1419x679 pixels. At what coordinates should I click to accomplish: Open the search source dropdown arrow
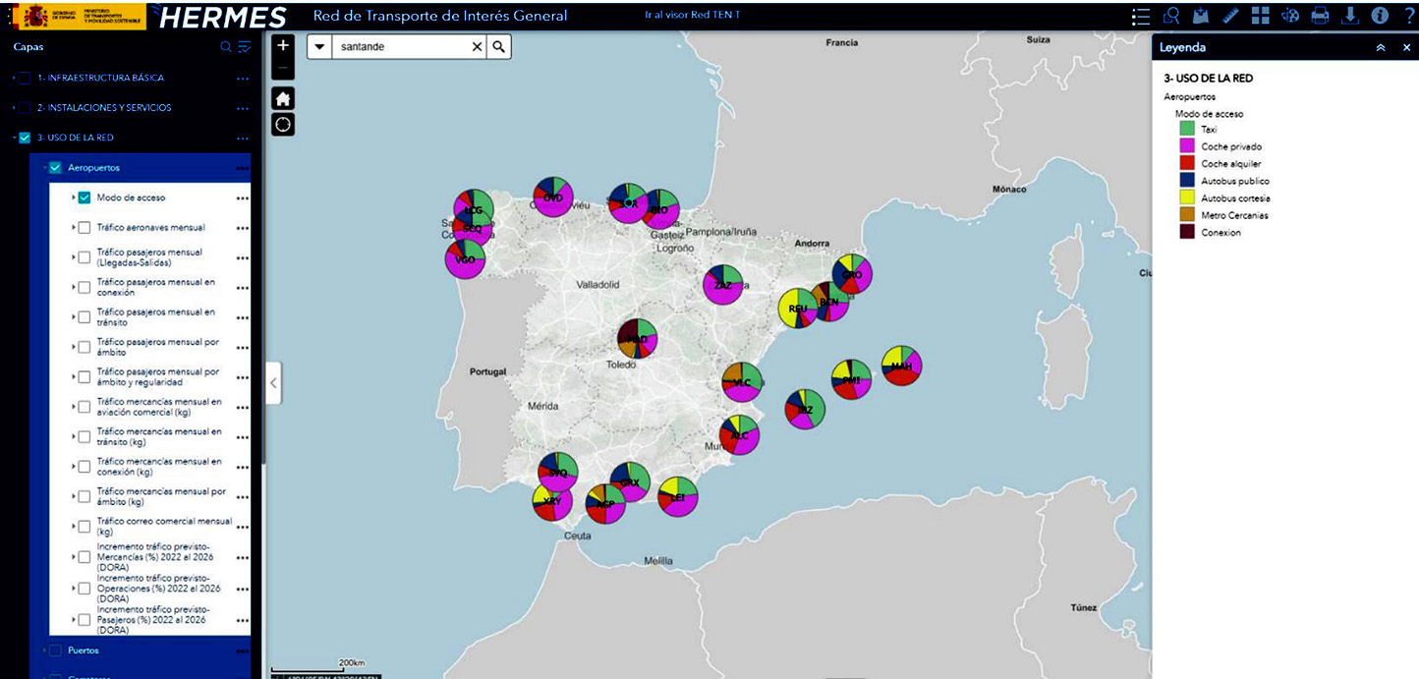point(319,47)
